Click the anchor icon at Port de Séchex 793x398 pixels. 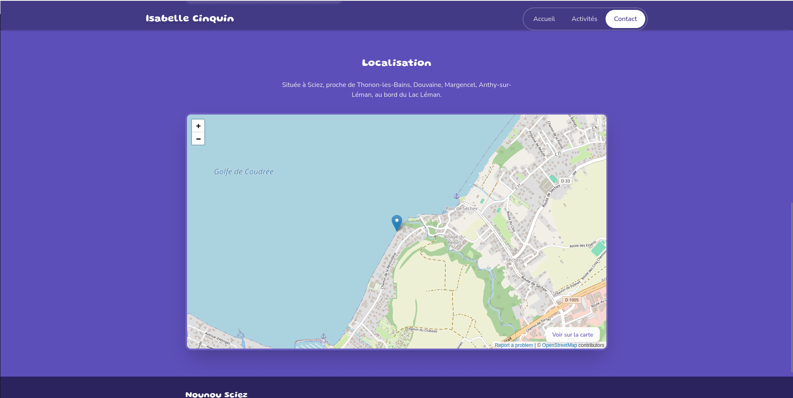457,197
